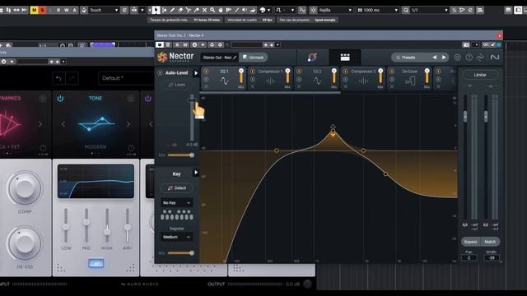Image resolution: width=527 pixels, height=296 pixels.
Task: Select the Split scissors tool
Action: tap(189, 10)
